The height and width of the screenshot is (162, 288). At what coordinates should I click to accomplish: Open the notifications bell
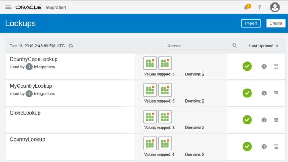click(247, 7)
